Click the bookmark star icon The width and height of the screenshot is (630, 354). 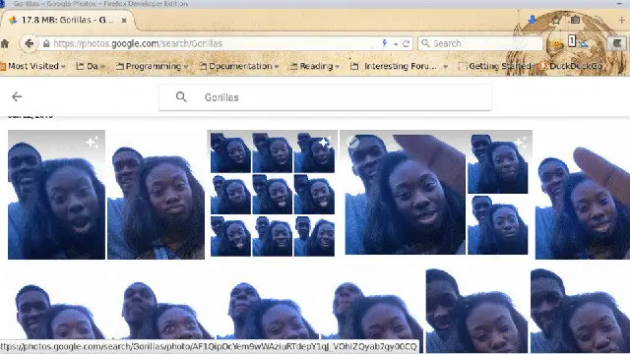pos(556,20)
